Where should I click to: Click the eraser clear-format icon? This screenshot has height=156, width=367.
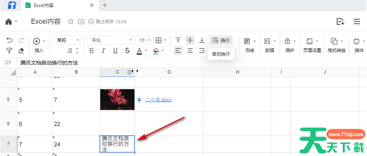21,51
